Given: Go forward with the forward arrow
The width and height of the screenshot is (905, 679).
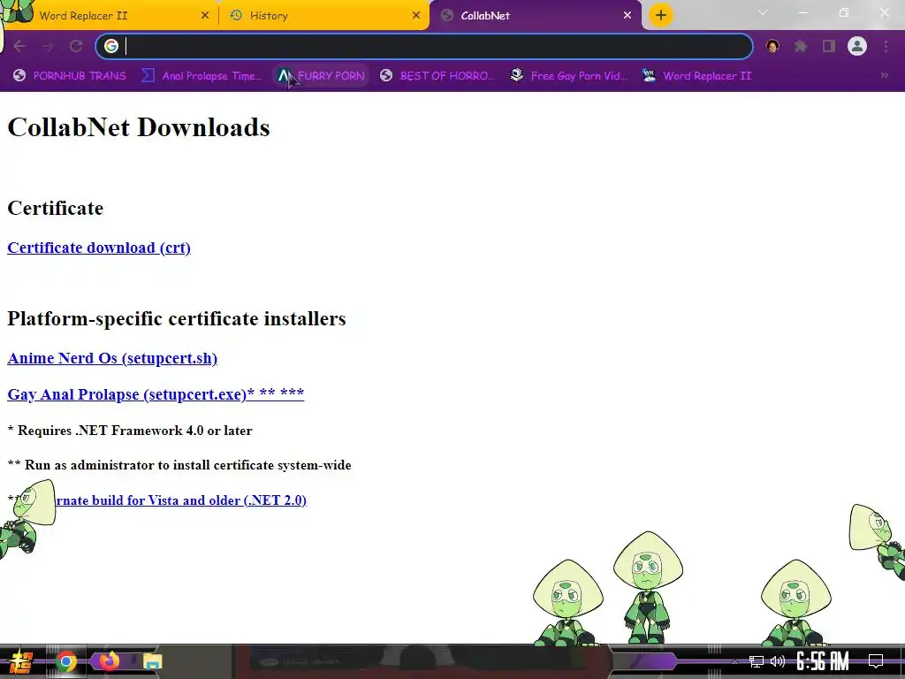Looking at the screenshot, I should click(x=48, y=46).
